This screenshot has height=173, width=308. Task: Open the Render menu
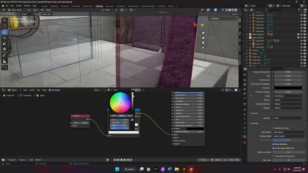[x=19, y=6]
